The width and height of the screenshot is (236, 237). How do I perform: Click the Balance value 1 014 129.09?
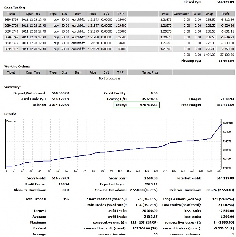click(x=59, y=105)
